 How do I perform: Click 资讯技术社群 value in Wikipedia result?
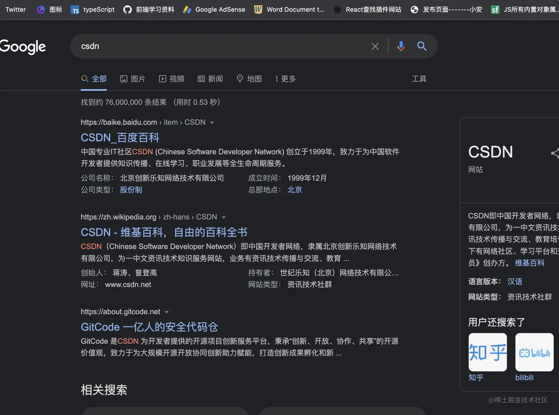tap(309, 284)
